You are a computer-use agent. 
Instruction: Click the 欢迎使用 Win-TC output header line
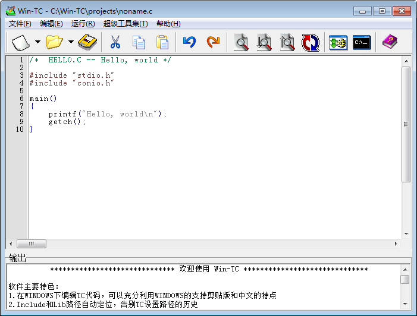(209, 269)
